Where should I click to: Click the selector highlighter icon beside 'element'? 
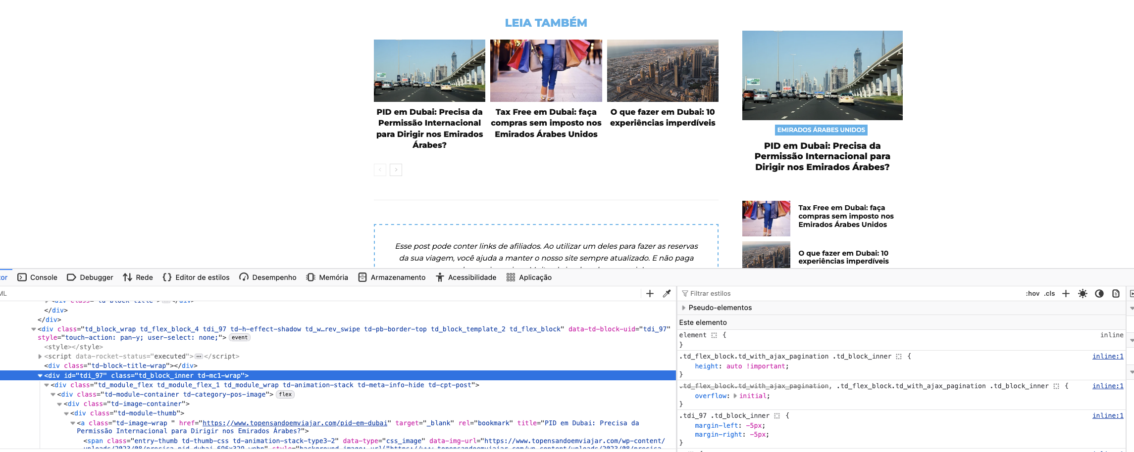point(714,335)
